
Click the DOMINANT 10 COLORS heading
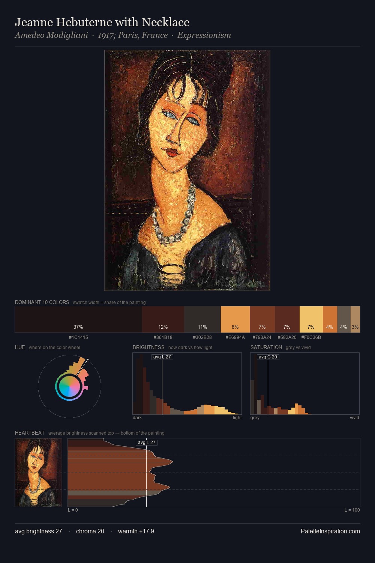42,302
